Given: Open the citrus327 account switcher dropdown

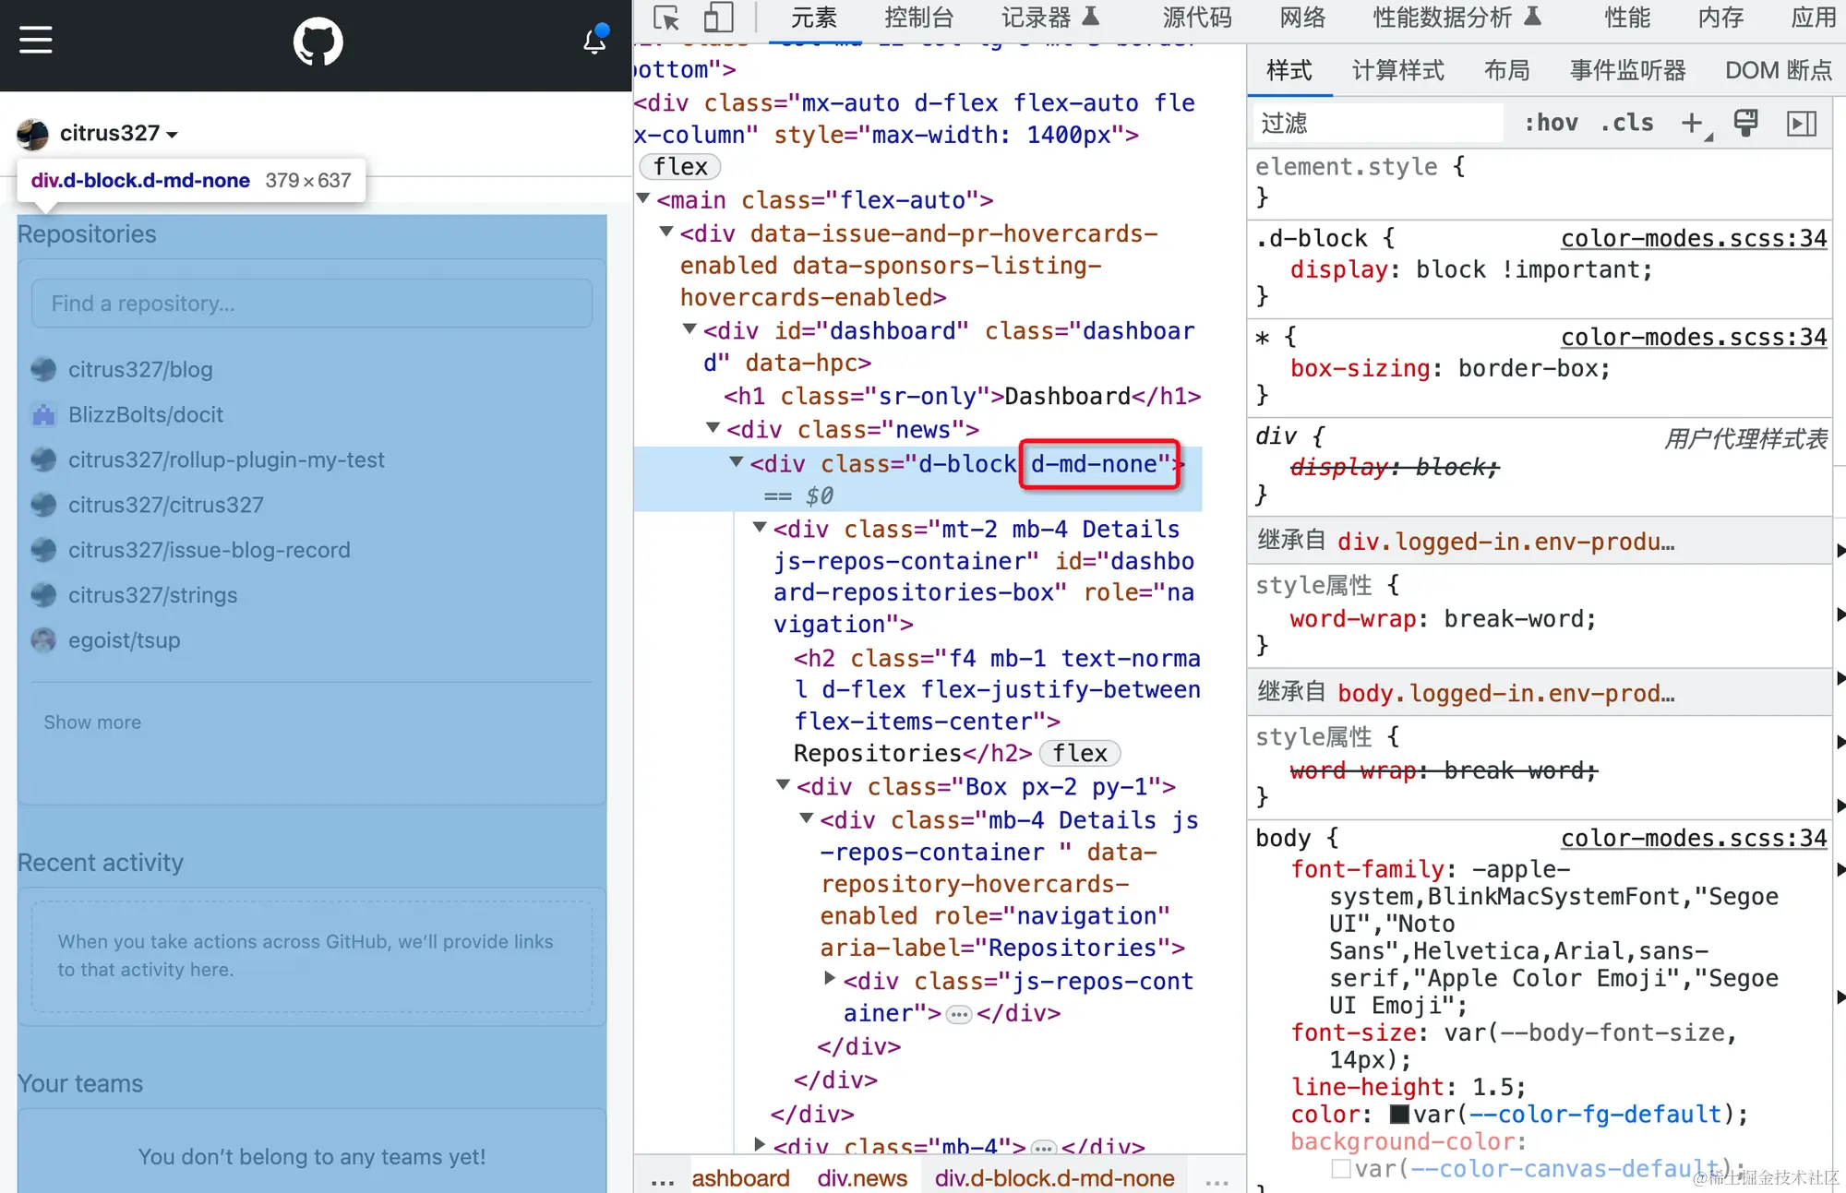Looking at the screenshot, I should click(x=118, y=134).
